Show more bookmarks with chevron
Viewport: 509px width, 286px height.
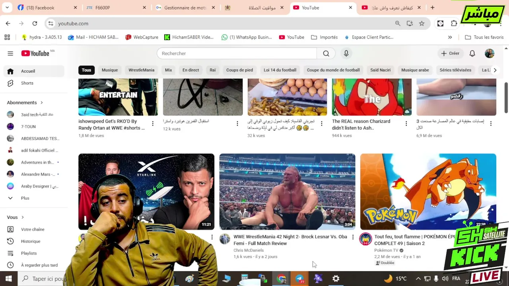click(450, 37)
